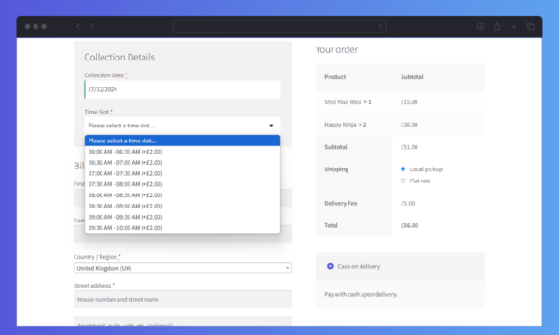
Task: Click the 'Your order' heading
Action: [x=336, y=49]
